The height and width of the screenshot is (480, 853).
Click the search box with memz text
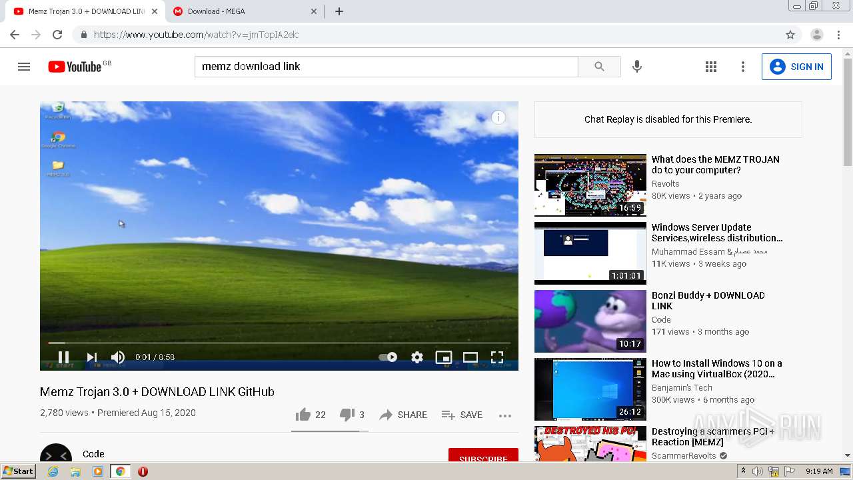pos(387,67)
